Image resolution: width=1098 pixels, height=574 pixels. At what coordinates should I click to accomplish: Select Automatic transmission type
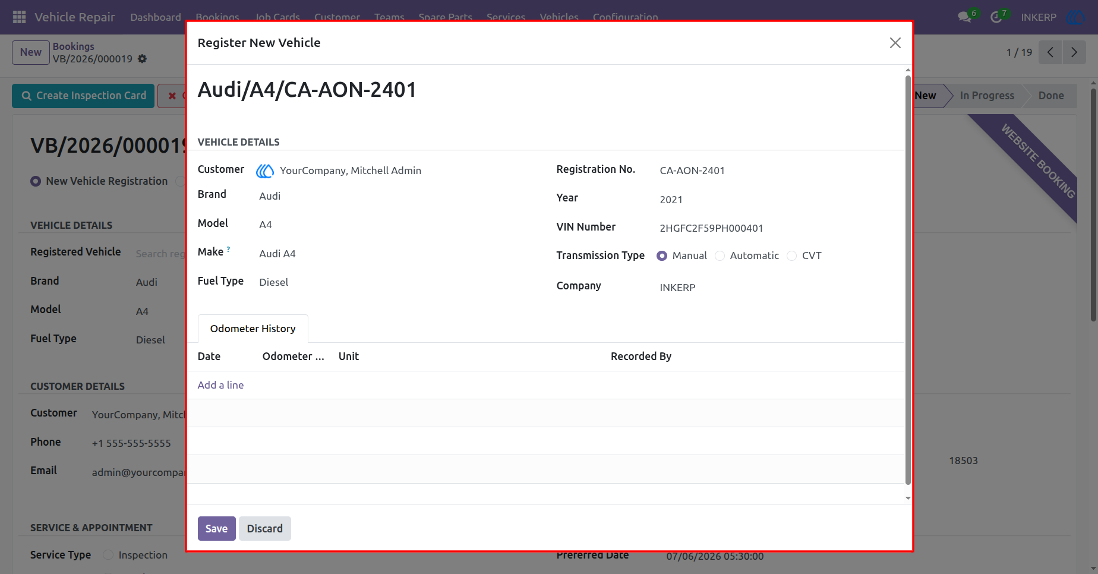pyautogui.click(x=720, y=256)
